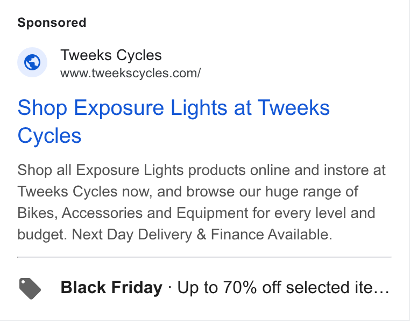The width and height of the screenshot is (410, 321).
Task: Select the bold Black Friday promotion label
Action: [x=111, y=287]
